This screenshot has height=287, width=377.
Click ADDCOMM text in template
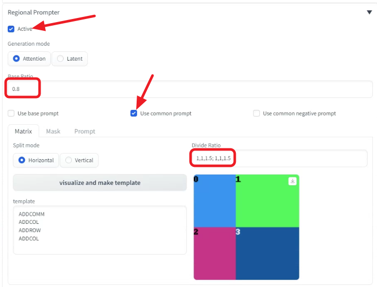[x=31, y=214]
